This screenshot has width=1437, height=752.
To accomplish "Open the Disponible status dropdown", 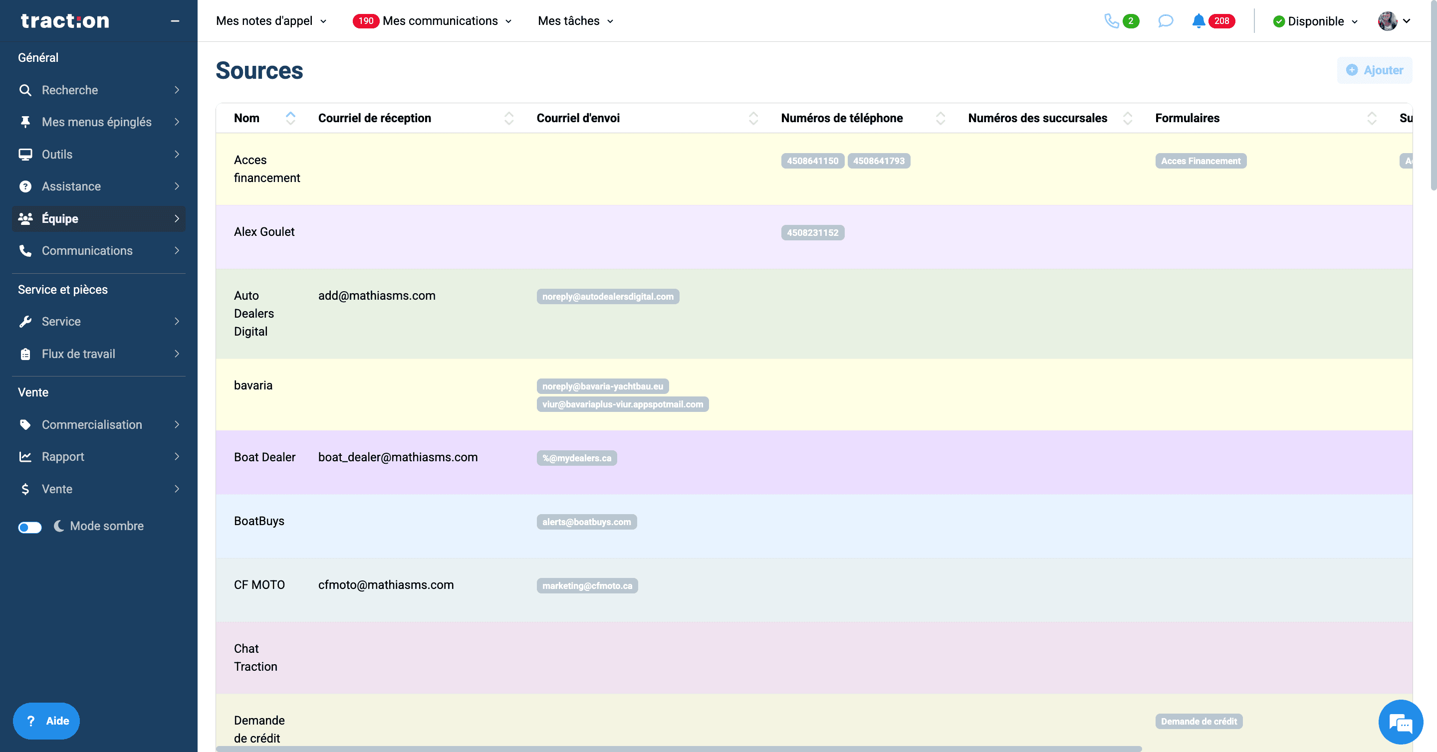I will tap(1315, 21).
